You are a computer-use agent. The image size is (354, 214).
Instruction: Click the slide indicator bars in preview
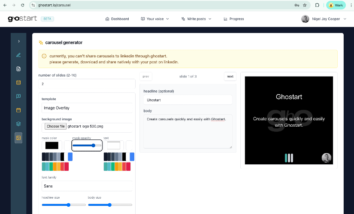(x=289, y=158)
